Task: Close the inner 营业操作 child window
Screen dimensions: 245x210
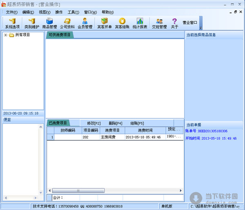Action: [241, 12]
